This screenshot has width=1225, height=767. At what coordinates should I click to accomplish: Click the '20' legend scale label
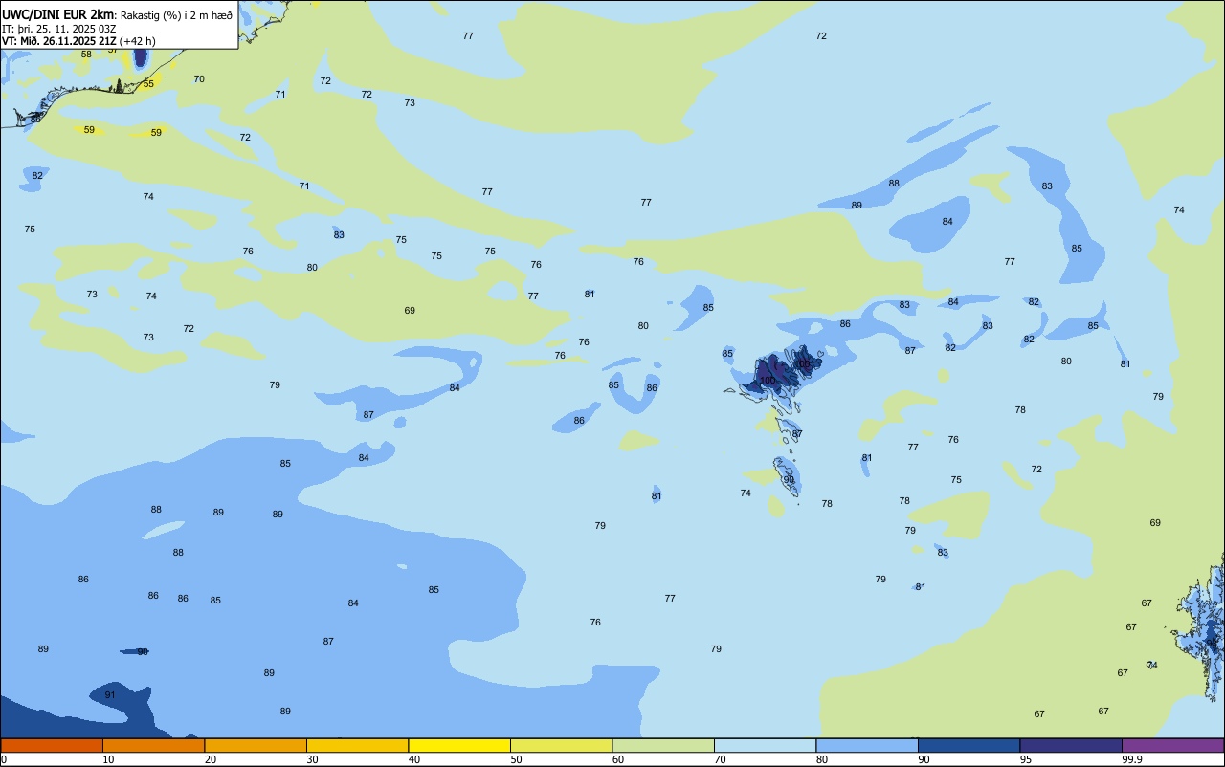[x=210, y=759]
